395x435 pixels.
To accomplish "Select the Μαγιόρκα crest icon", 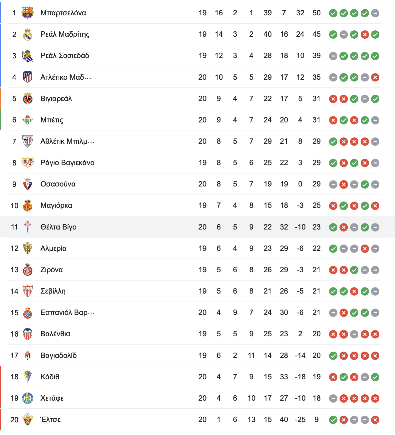I will (x=28, y=205).
